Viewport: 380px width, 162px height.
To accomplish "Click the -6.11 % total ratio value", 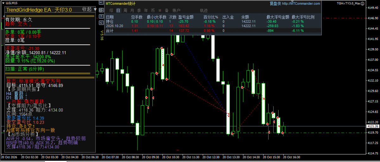I will 298,31.
